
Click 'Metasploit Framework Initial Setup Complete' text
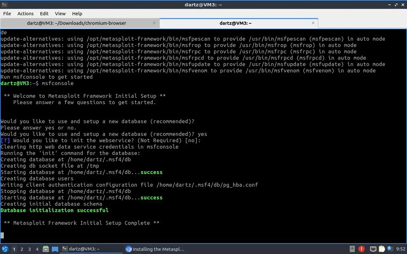81,223
